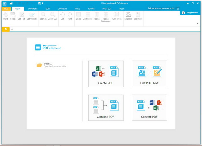Open the FILE menu

[6, 8]
